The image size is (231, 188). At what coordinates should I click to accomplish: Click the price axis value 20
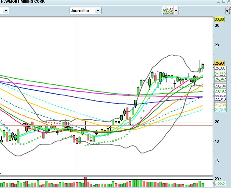(217, 122)
